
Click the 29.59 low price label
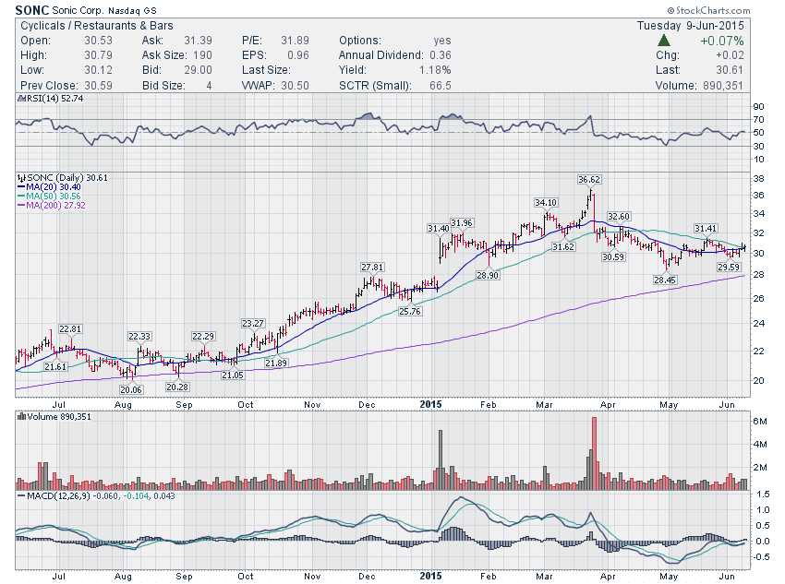[x=728, y=268]
